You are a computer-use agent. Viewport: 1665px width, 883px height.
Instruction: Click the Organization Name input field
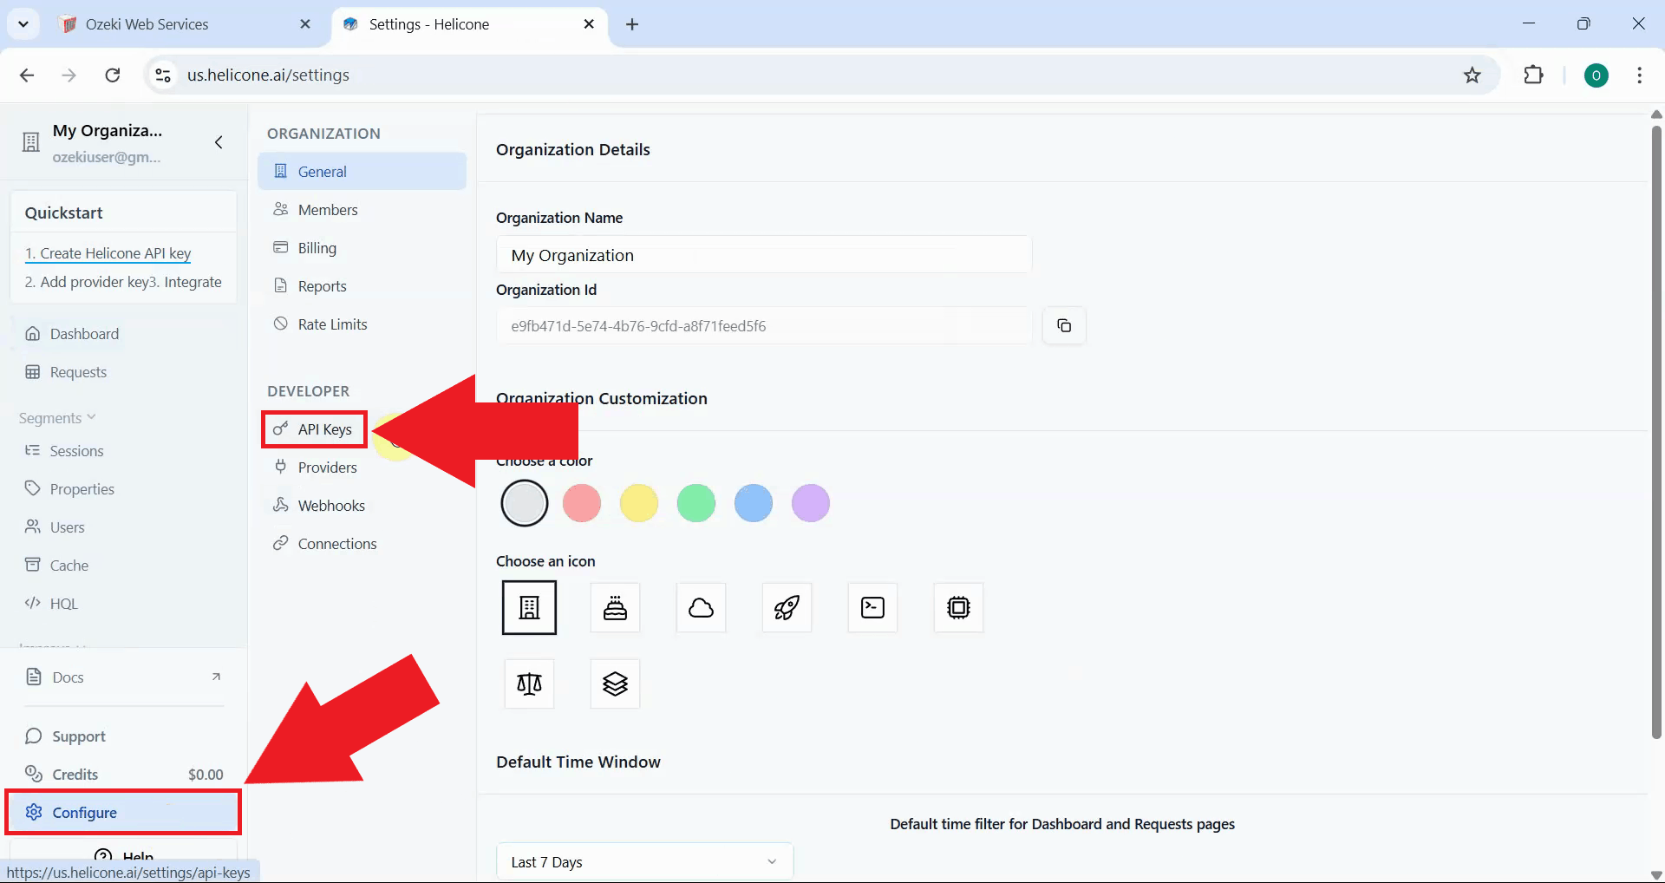[x=762, y=254]
